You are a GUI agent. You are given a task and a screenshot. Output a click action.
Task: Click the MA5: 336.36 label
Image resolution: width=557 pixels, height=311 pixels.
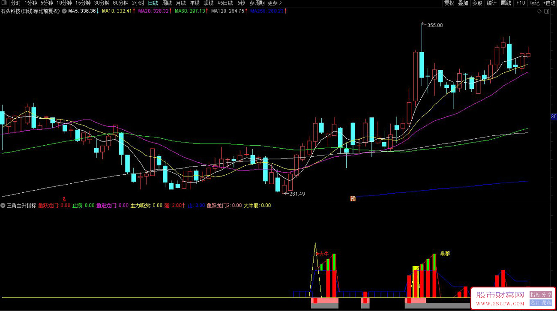coord(84,11)
